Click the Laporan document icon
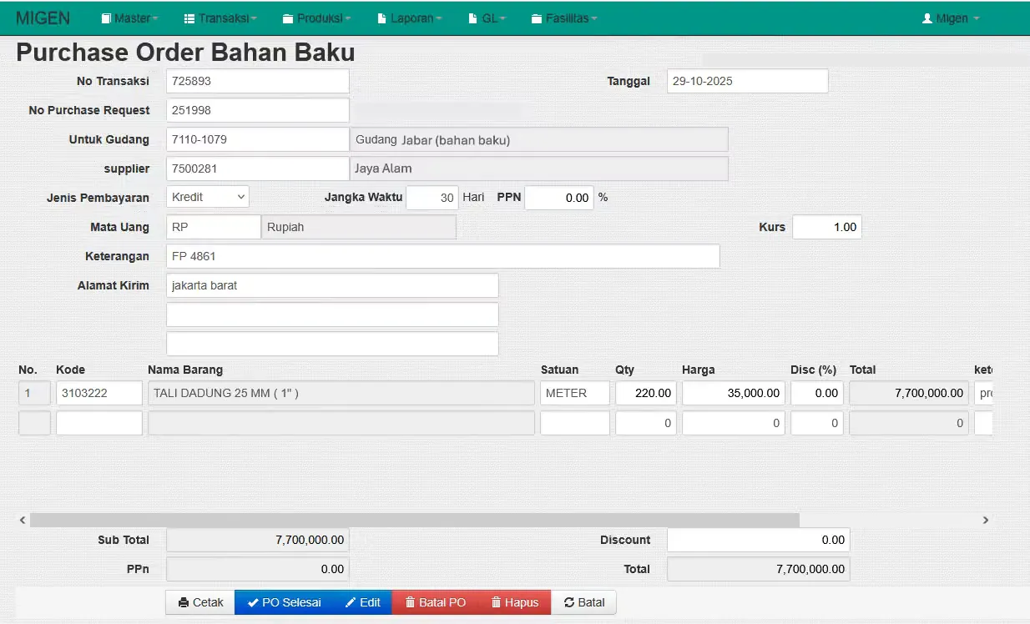Image resolution: width=1030 pixels, height=624 pixels. (x=382, y=18)
